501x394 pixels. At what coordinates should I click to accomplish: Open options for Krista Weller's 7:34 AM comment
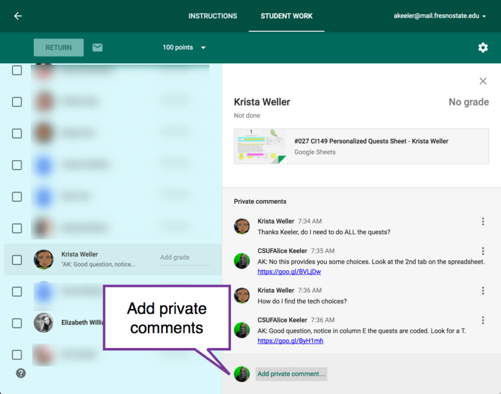483,221
